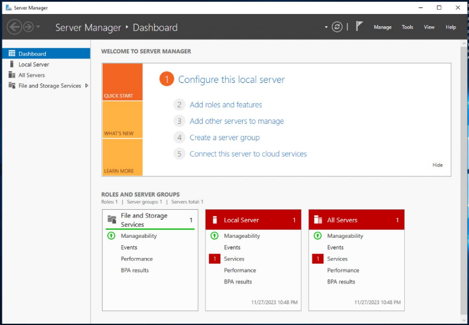
Task: Click File and Storage Services sidebar icon
Action: click(x=12, y=85)
